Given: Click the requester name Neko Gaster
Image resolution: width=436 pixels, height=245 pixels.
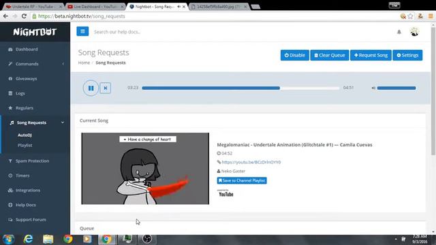Looking at the screenshot, I should point(233,171).
